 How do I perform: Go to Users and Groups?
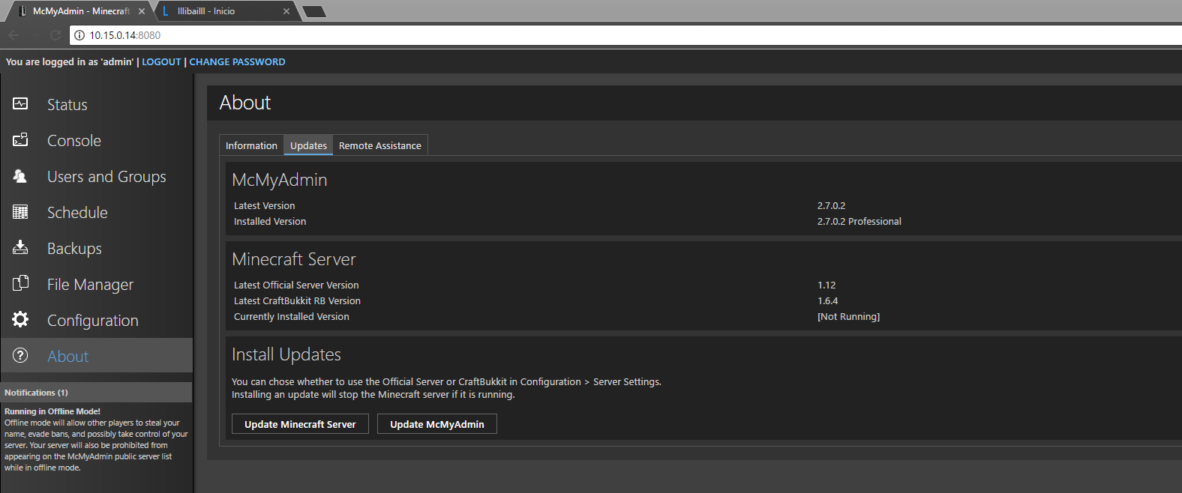[106, 177]
